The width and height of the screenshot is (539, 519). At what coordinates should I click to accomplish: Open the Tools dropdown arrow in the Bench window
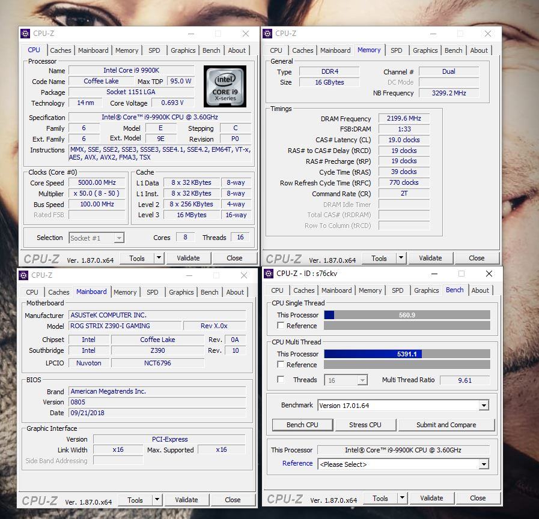point(402,498)
